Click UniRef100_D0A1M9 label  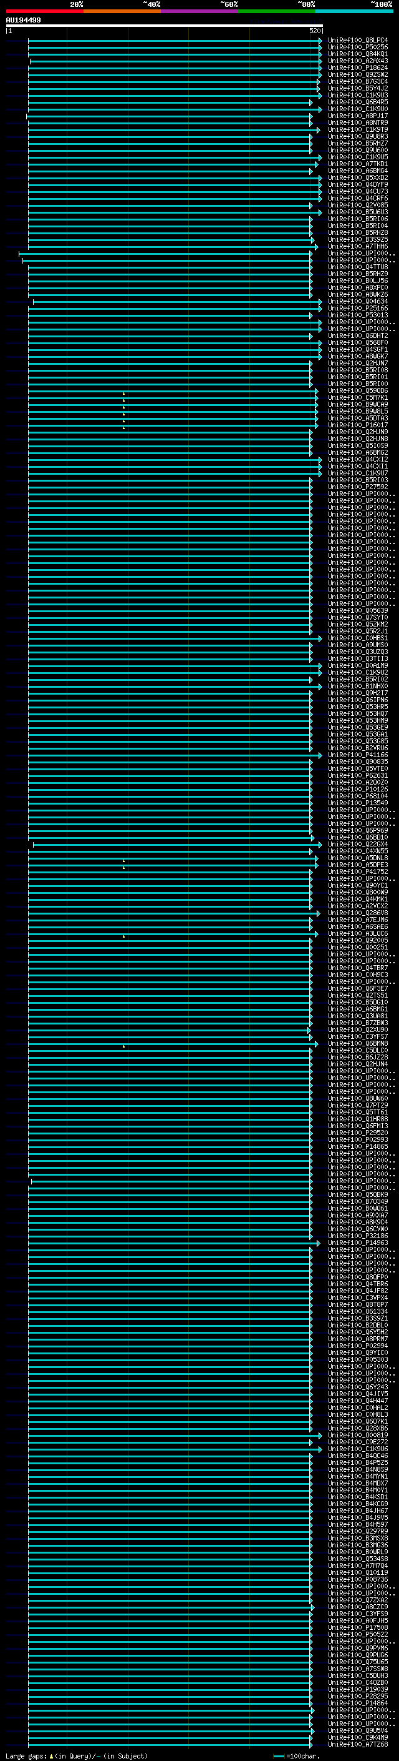pos(358,666)
